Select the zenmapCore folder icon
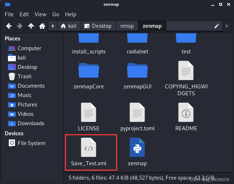This screenshot has width=234, height=184. click(89, 70)
